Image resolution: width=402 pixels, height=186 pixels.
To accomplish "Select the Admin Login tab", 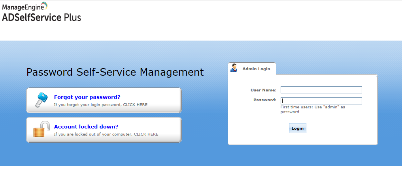I will tap(256, 69).
